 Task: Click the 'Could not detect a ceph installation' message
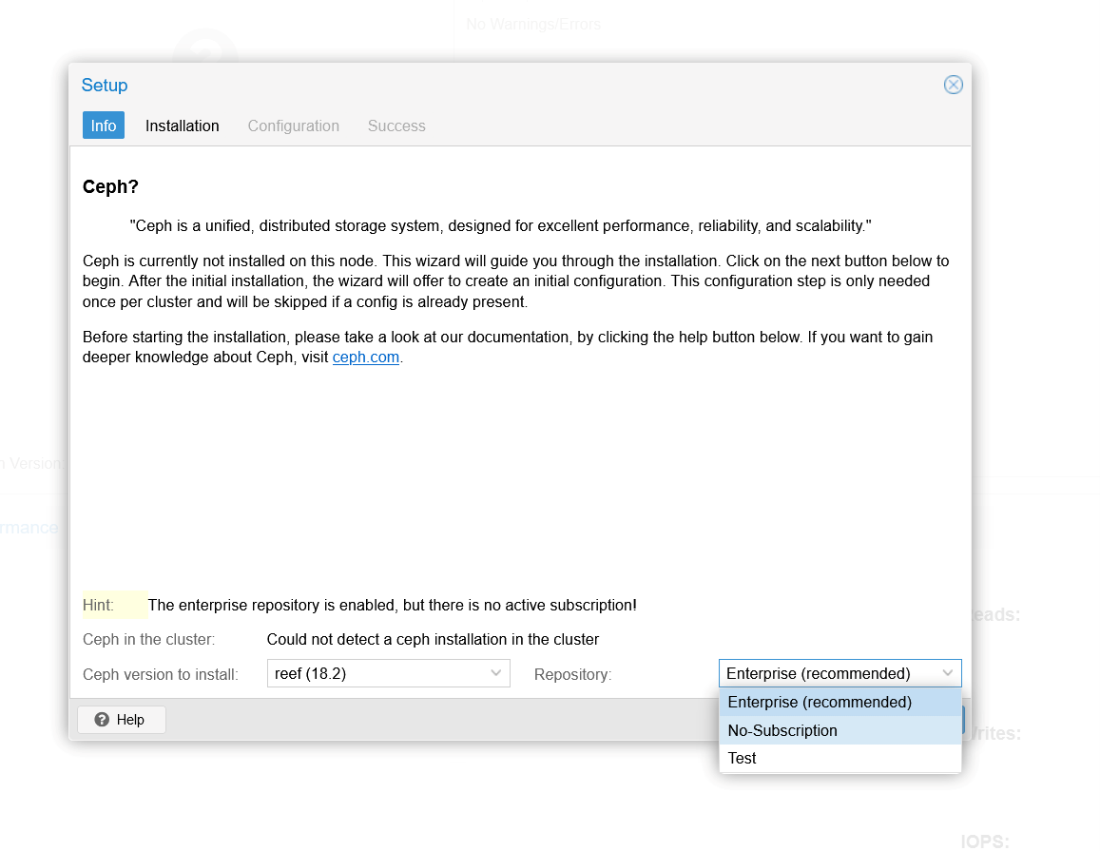click(x=433, y=639)
